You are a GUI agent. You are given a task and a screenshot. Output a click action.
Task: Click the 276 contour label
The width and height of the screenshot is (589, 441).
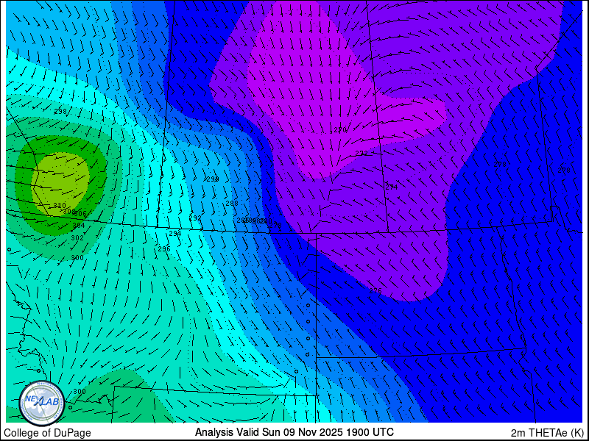pyautogui.click(x=375, y=290)
